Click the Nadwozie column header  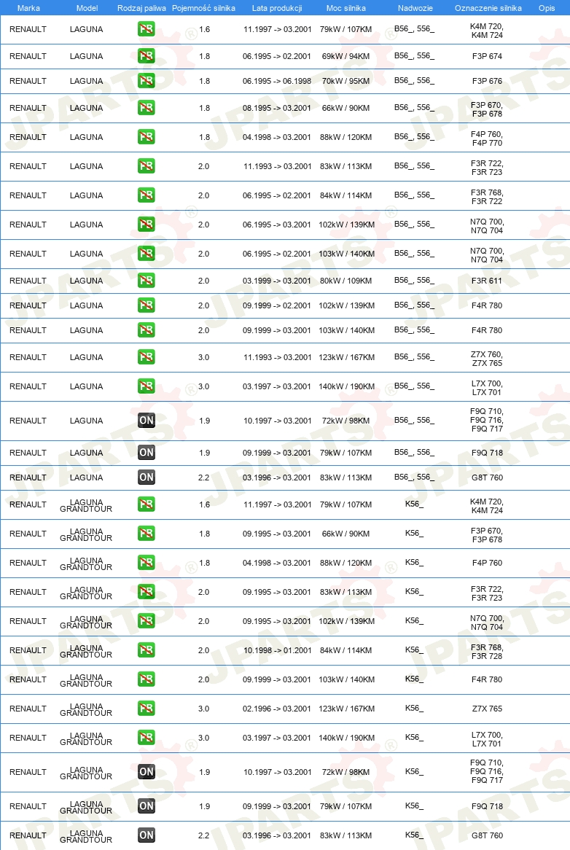coord(415,8)
